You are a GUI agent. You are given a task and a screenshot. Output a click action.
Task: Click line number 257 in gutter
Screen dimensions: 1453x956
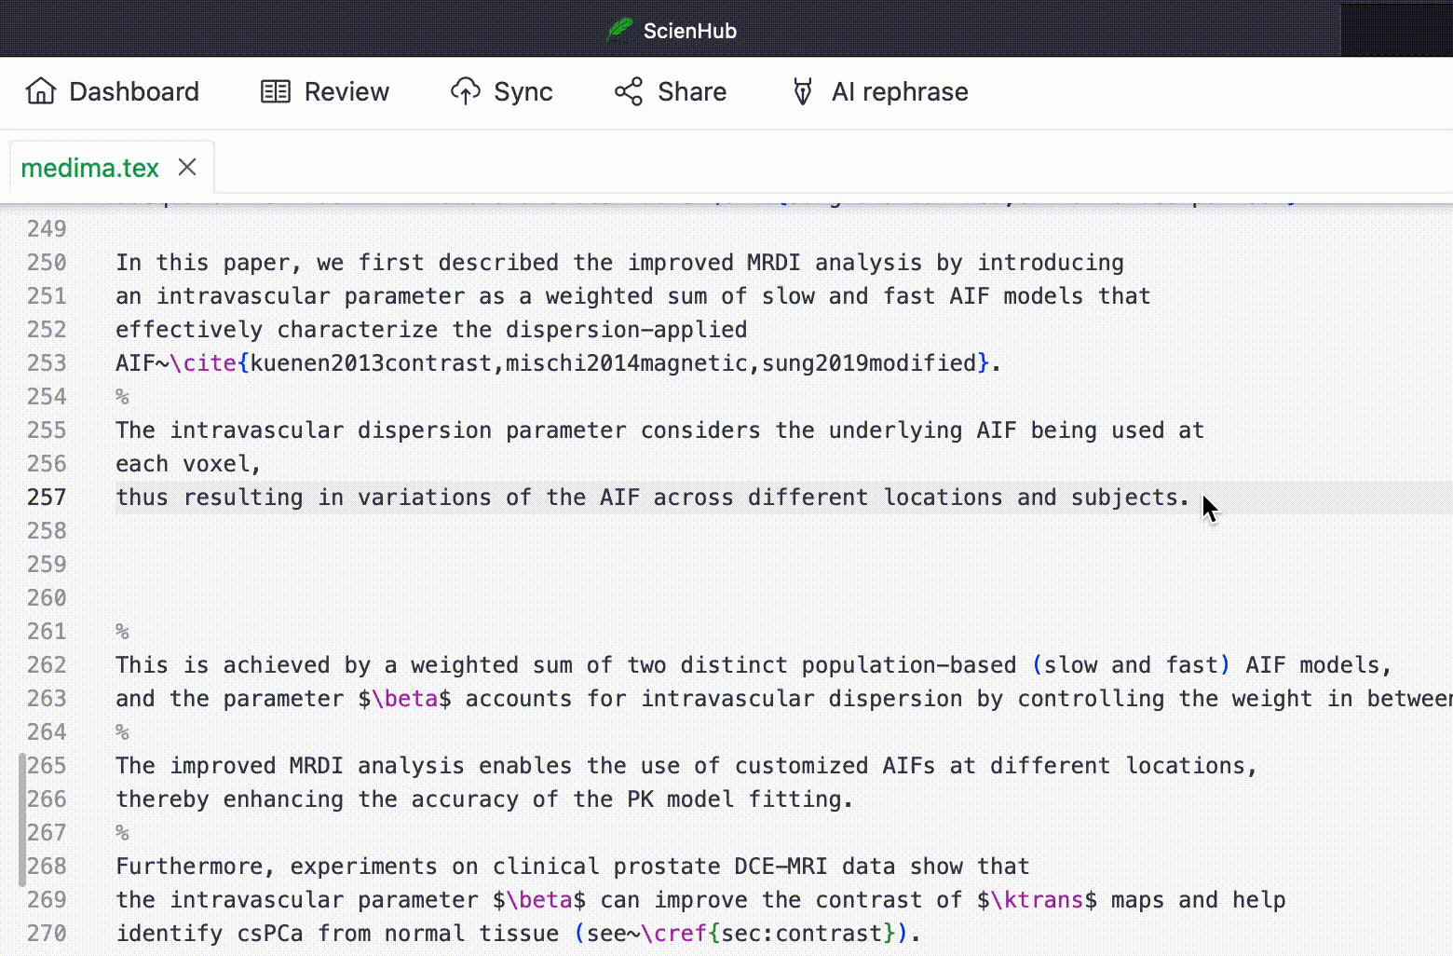coord(47,498)
